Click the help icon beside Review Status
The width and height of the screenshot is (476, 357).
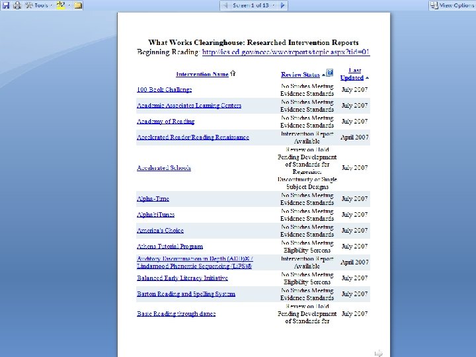click(329, 73)
